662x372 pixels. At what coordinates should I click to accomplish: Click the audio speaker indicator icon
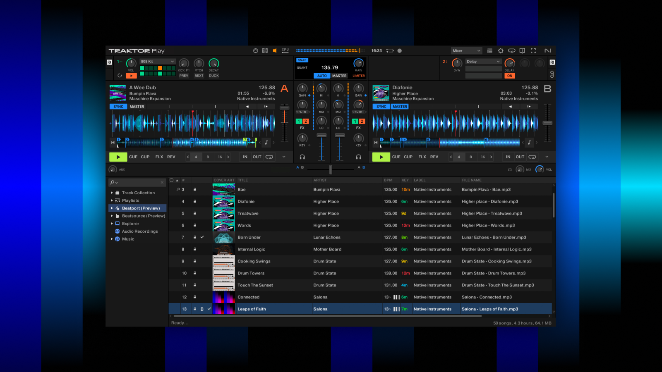tap(275, 51)
